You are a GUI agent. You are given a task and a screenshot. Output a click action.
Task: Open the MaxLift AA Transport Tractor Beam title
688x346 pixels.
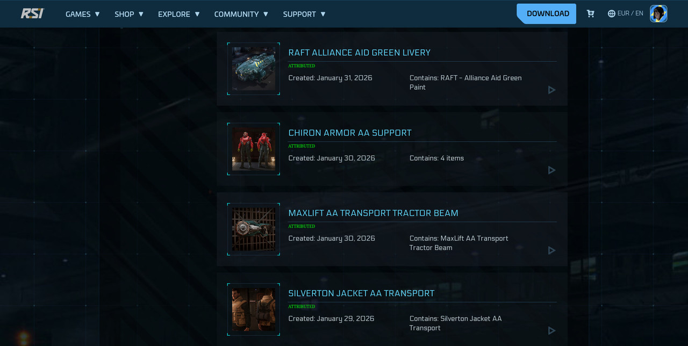(374, 213)
